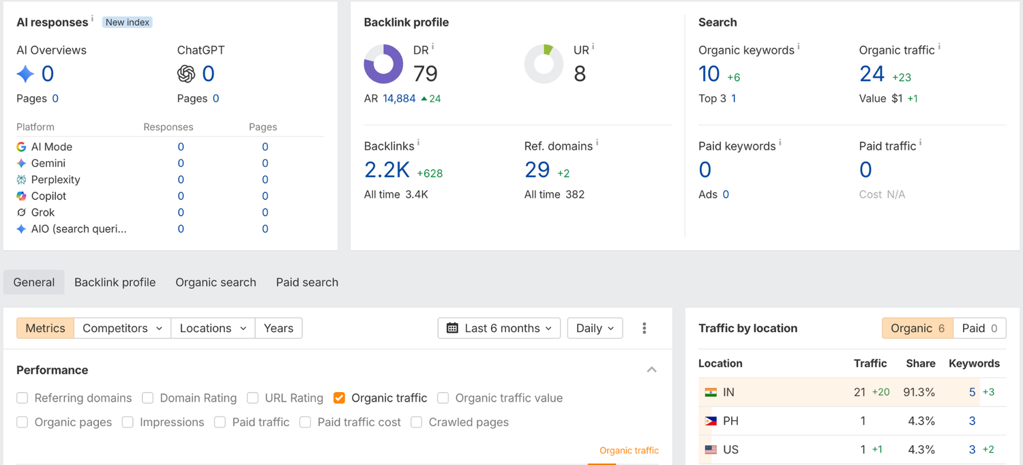Screen dimensions: 1023x465
Task: Open the 29 referring domains count
Action: pos(537,170)
